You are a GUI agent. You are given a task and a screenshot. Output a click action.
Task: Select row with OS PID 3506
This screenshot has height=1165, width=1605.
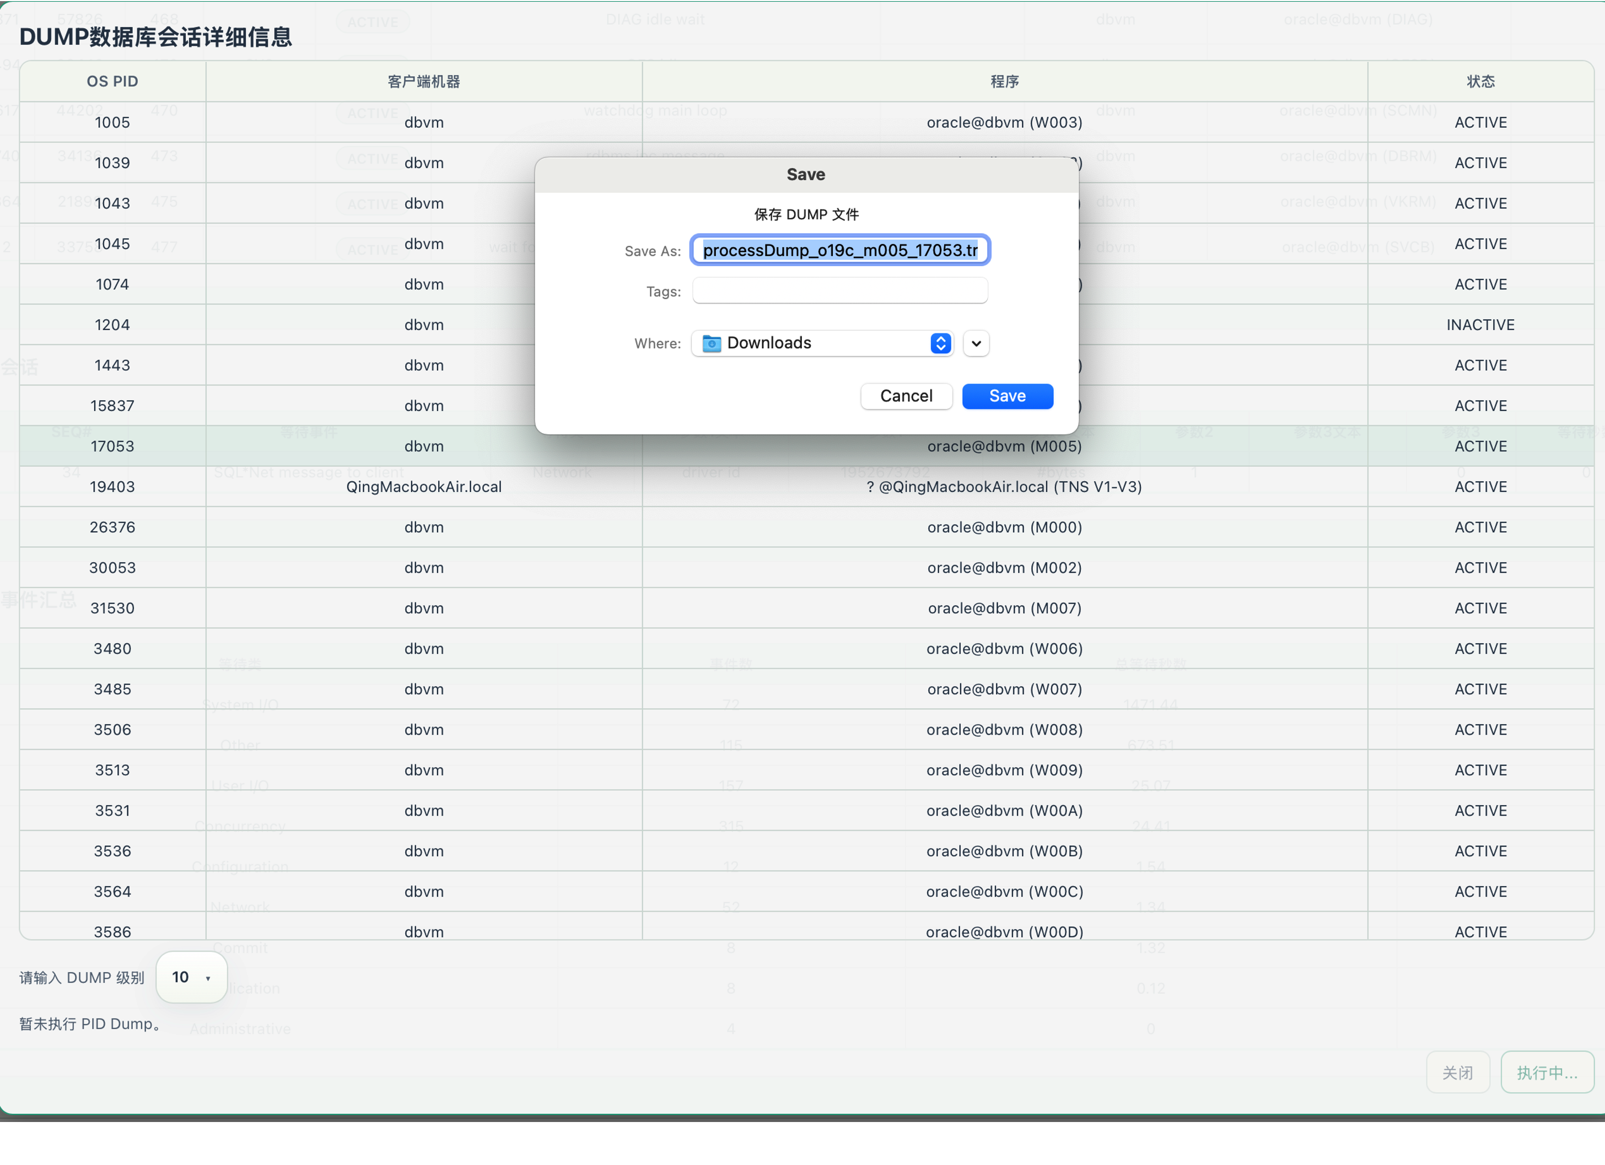click(x=807, y=730)
